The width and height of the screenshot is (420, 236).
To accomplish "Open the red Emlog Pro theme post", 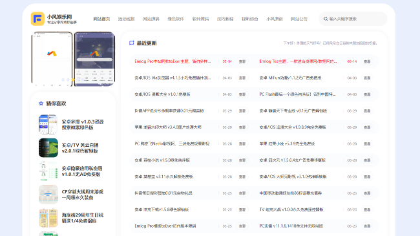I will coord(173,61).
